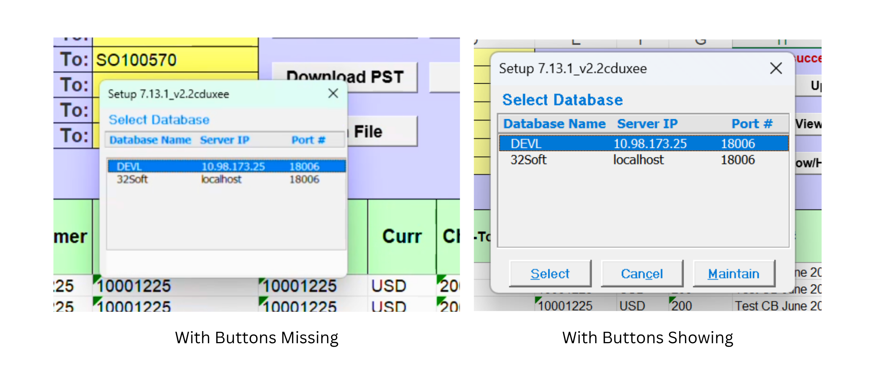Select the 32Soft localhost row in buttons-showing dialog

(x=643, y=160)
